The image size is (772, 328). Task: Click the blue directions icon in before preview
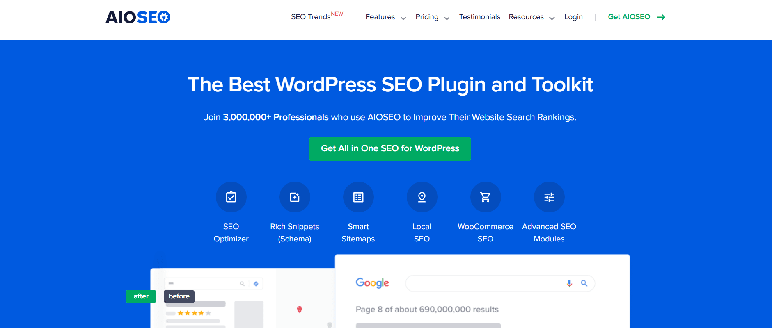point(256,284)
